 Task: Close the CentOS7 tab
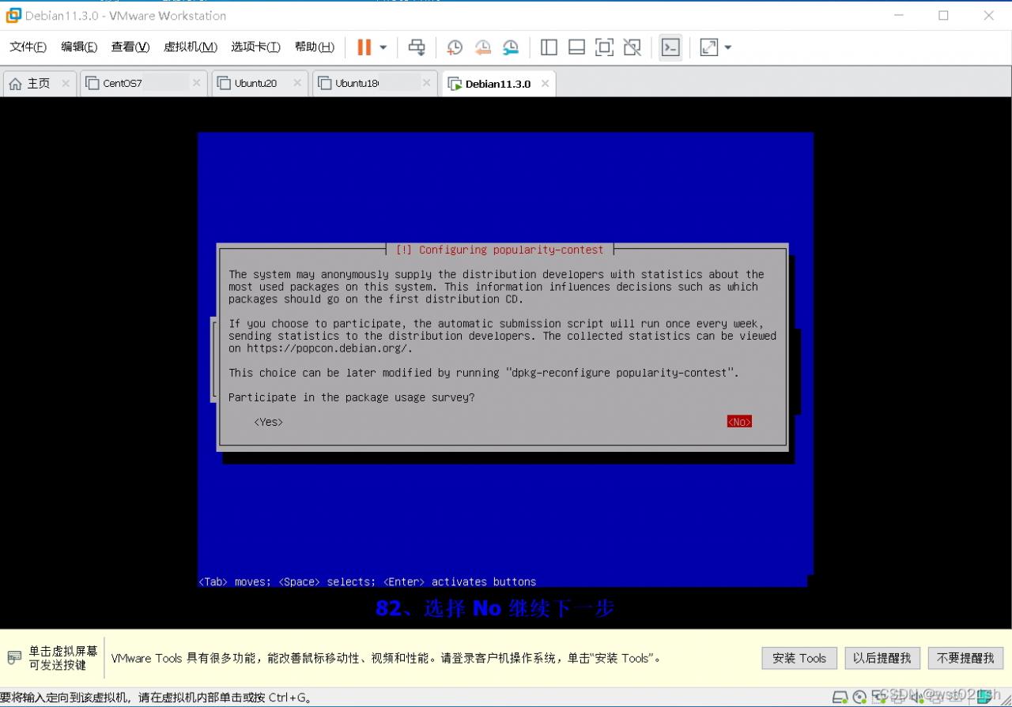coord(197,83)
